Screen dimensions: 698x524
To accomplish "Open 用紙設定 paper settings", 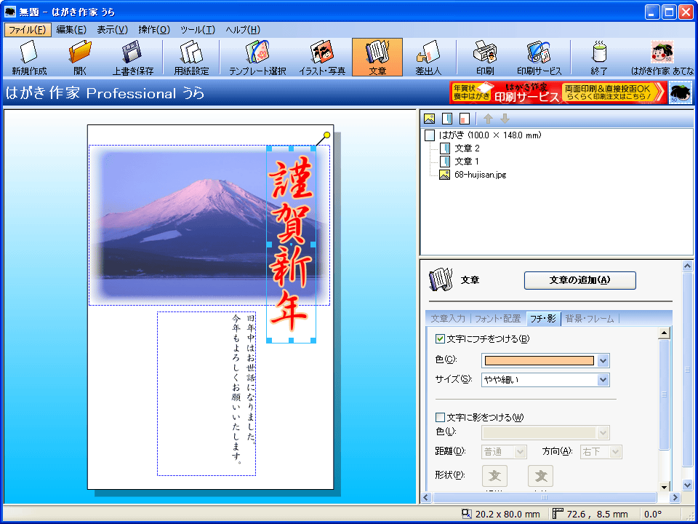I will (x=191, y=57).
